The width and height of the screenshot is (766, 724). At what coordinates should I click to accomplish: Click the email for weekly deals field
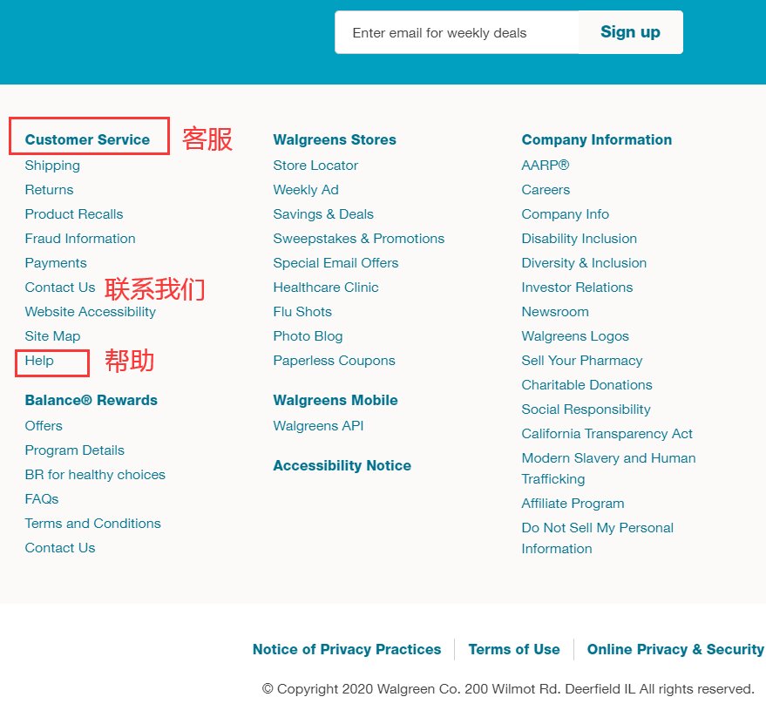(457, 32)
